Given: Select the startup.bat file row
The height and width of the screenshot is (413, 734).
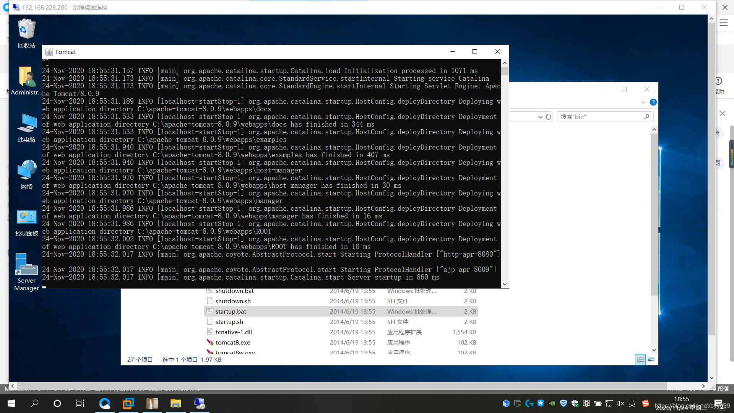Looking at the screenshot, I should [341, 311].
